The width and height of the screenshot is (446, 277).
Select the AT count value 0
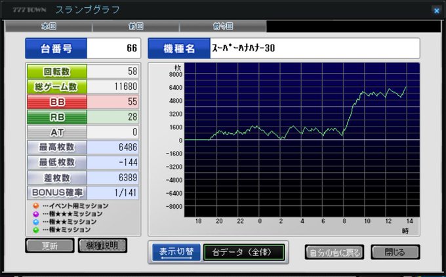pos(135,132)
